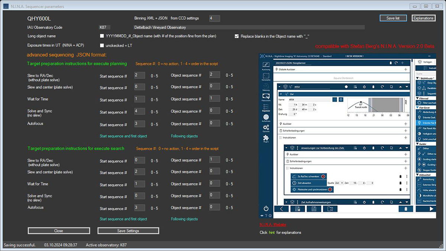Screen dimensions: 446x251
Task: Click the Dettelbach Vineyard Observatory name field
Action: click(x=249, y=27)
